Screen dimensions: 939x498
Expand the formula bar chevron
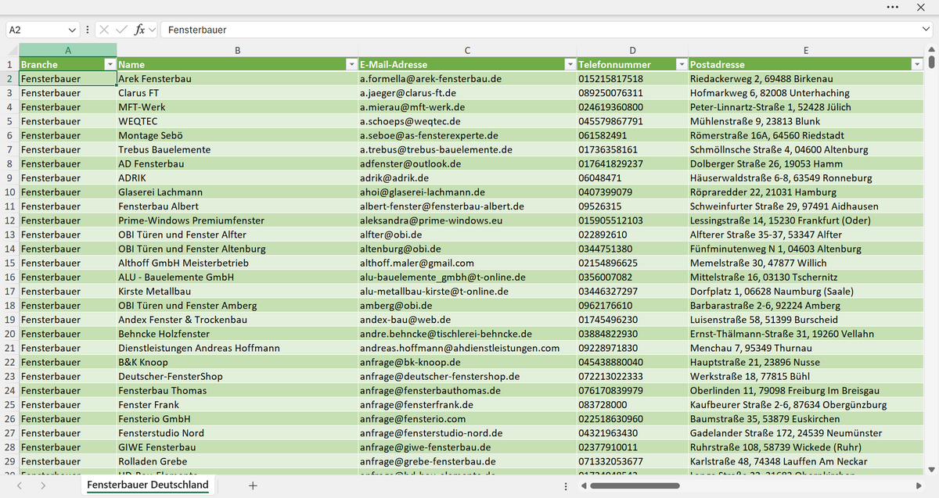(926, 30)
